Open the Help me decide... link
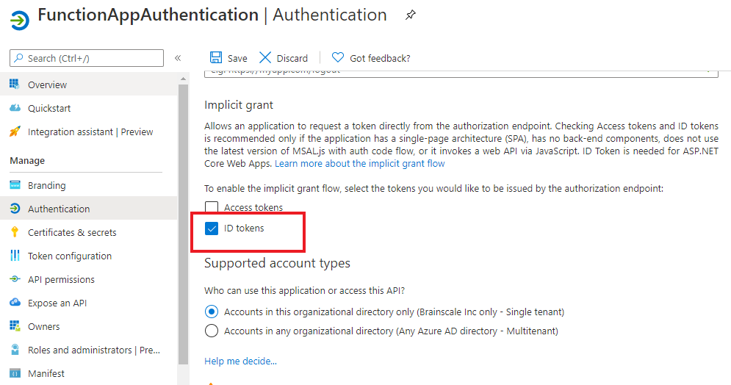The image size is (731, 385). coord(240,361)
